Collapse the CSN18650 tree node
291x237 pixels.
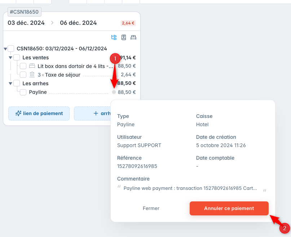[x=5, y=49]
